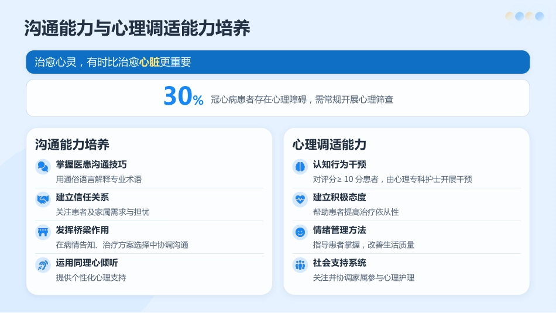The height and width of the screenshot is (313, 556).
Task: Select the slide title 沟通能力与心理调适能力培养
Action: [x=137, y=28]
